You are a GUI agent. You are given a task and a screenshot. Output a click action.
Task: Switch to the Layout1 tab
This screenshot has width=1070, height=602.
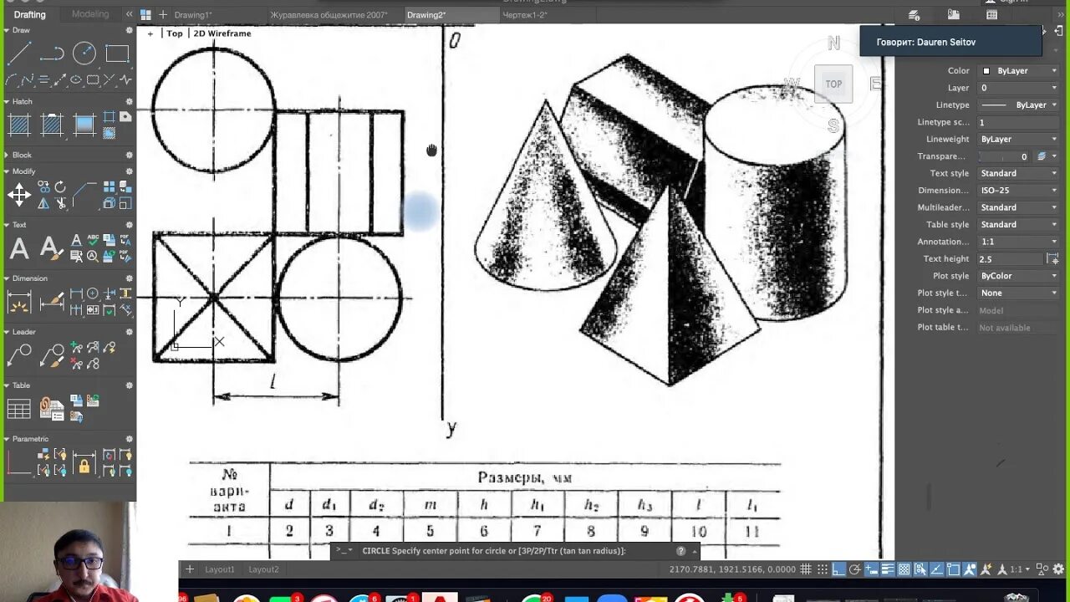click(220, 569)
